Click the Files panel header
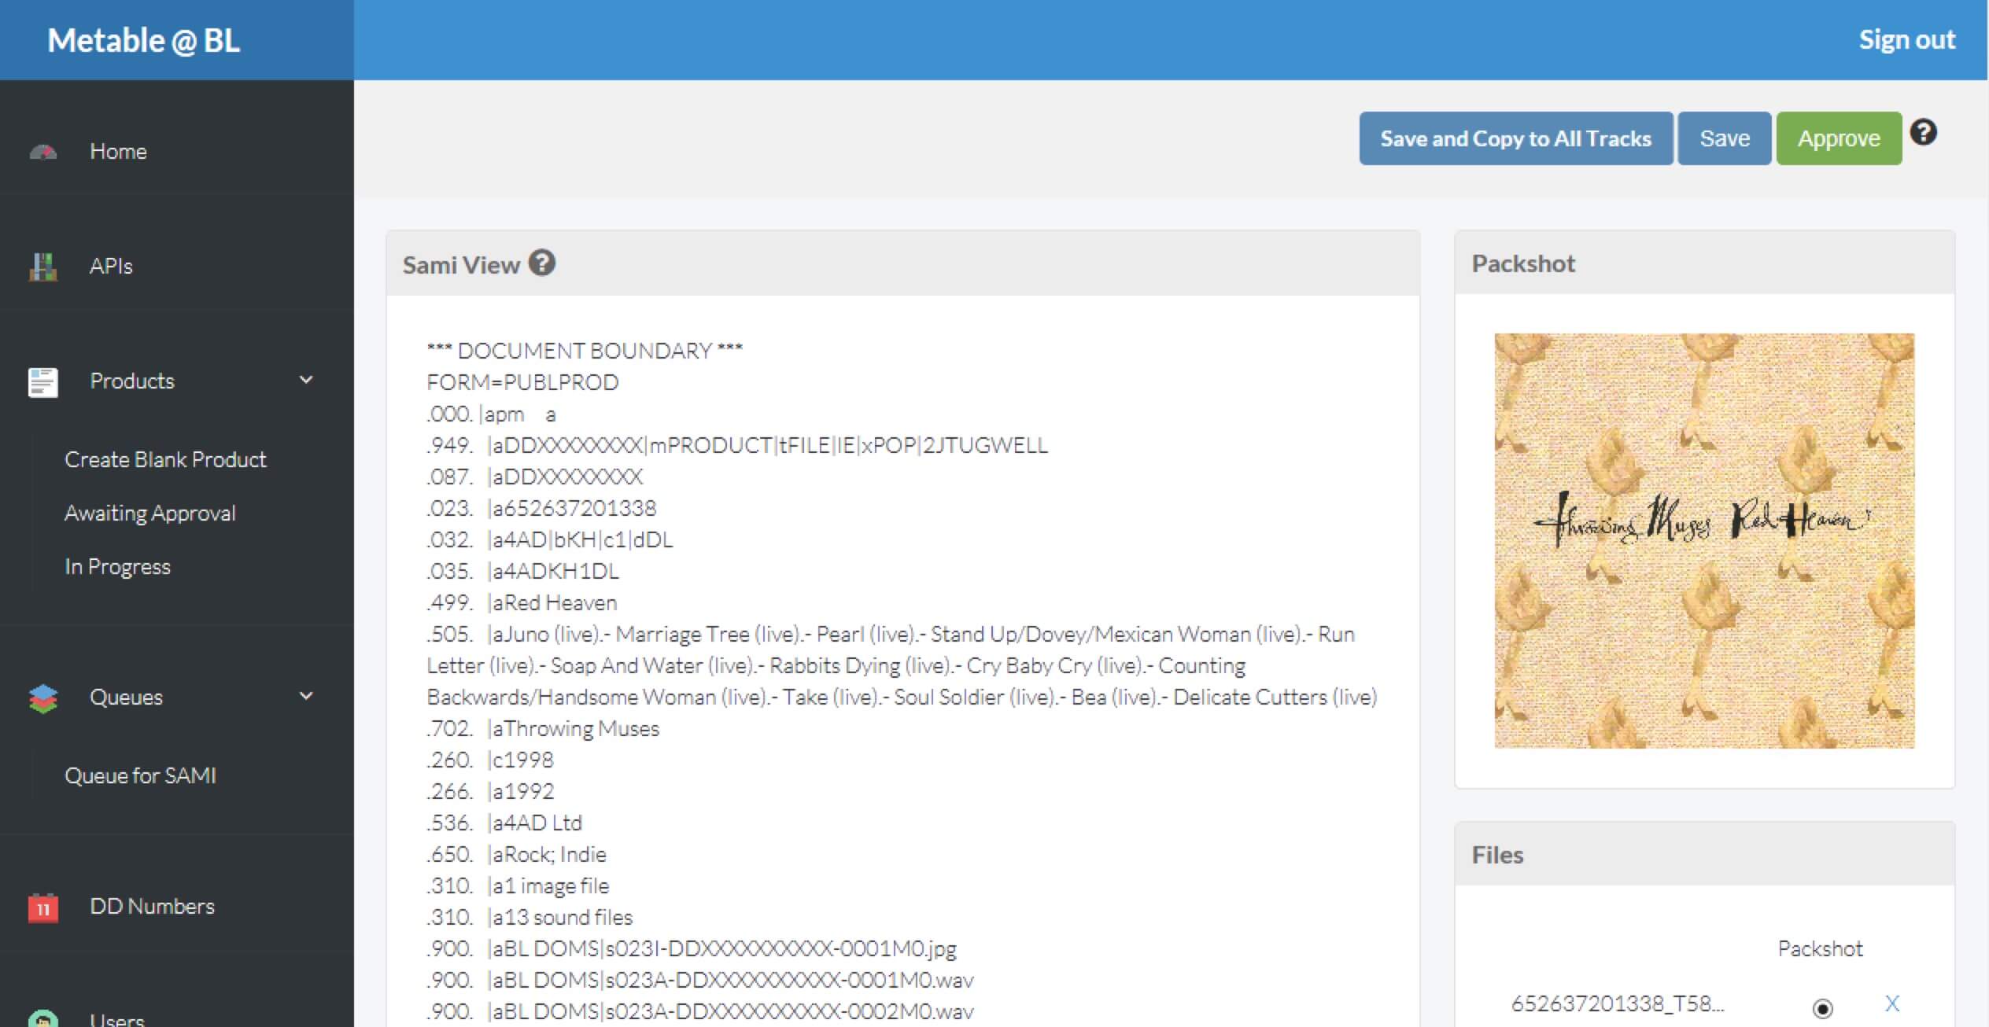The height and width of the screenshot is (1027, 1989). click(1704, 854)
